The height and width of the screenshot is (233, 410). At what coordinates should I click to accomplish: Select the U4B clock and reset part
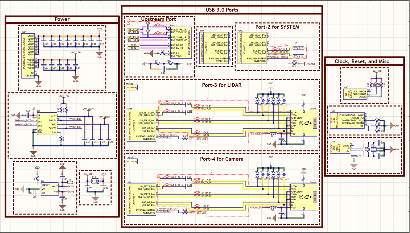339,148
